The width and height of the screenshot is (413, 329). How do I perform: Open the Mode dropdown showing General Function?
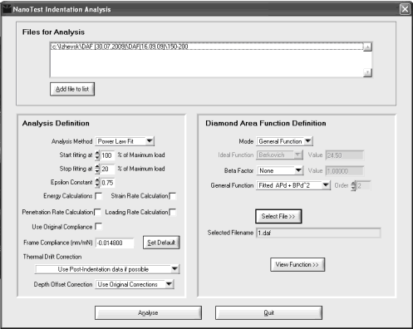click(x=284, y=141)
